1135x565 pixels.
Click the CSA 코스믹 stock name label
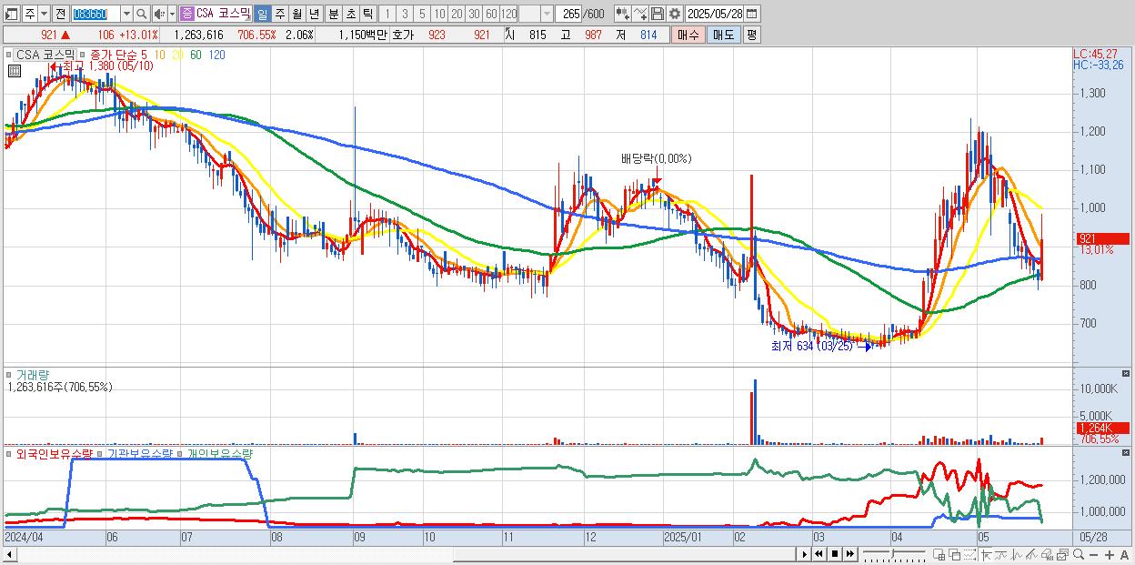click(x=224, y=14)
